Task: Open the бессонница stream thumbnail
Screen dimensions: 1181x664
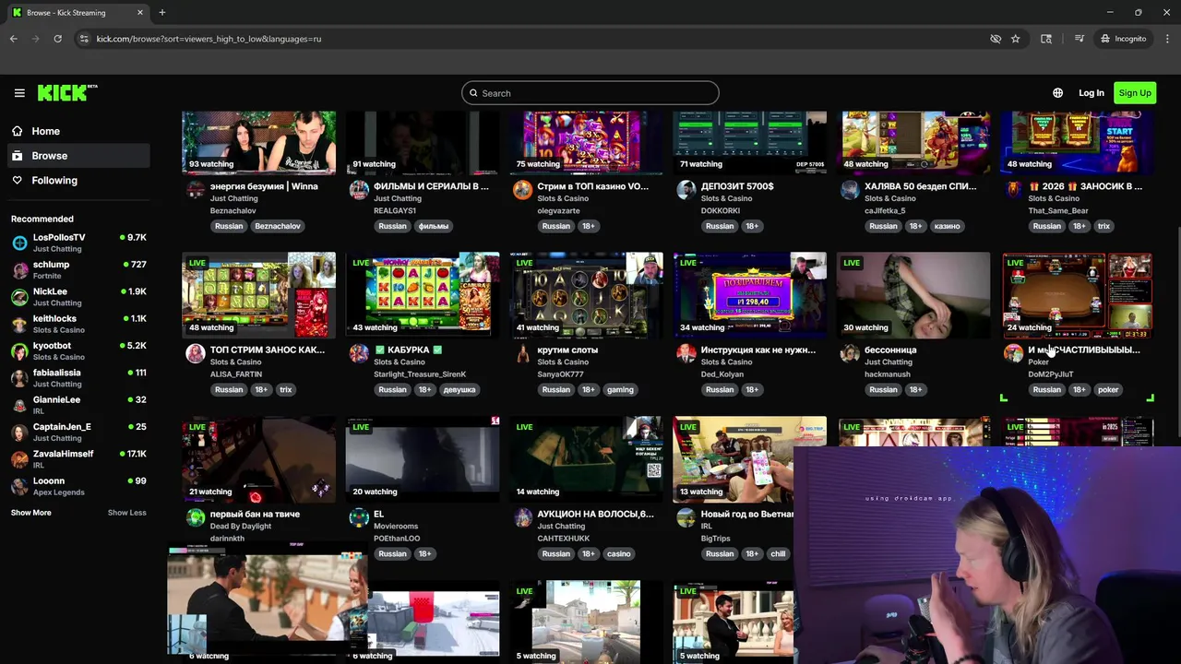Action: (x=913, y=295)
